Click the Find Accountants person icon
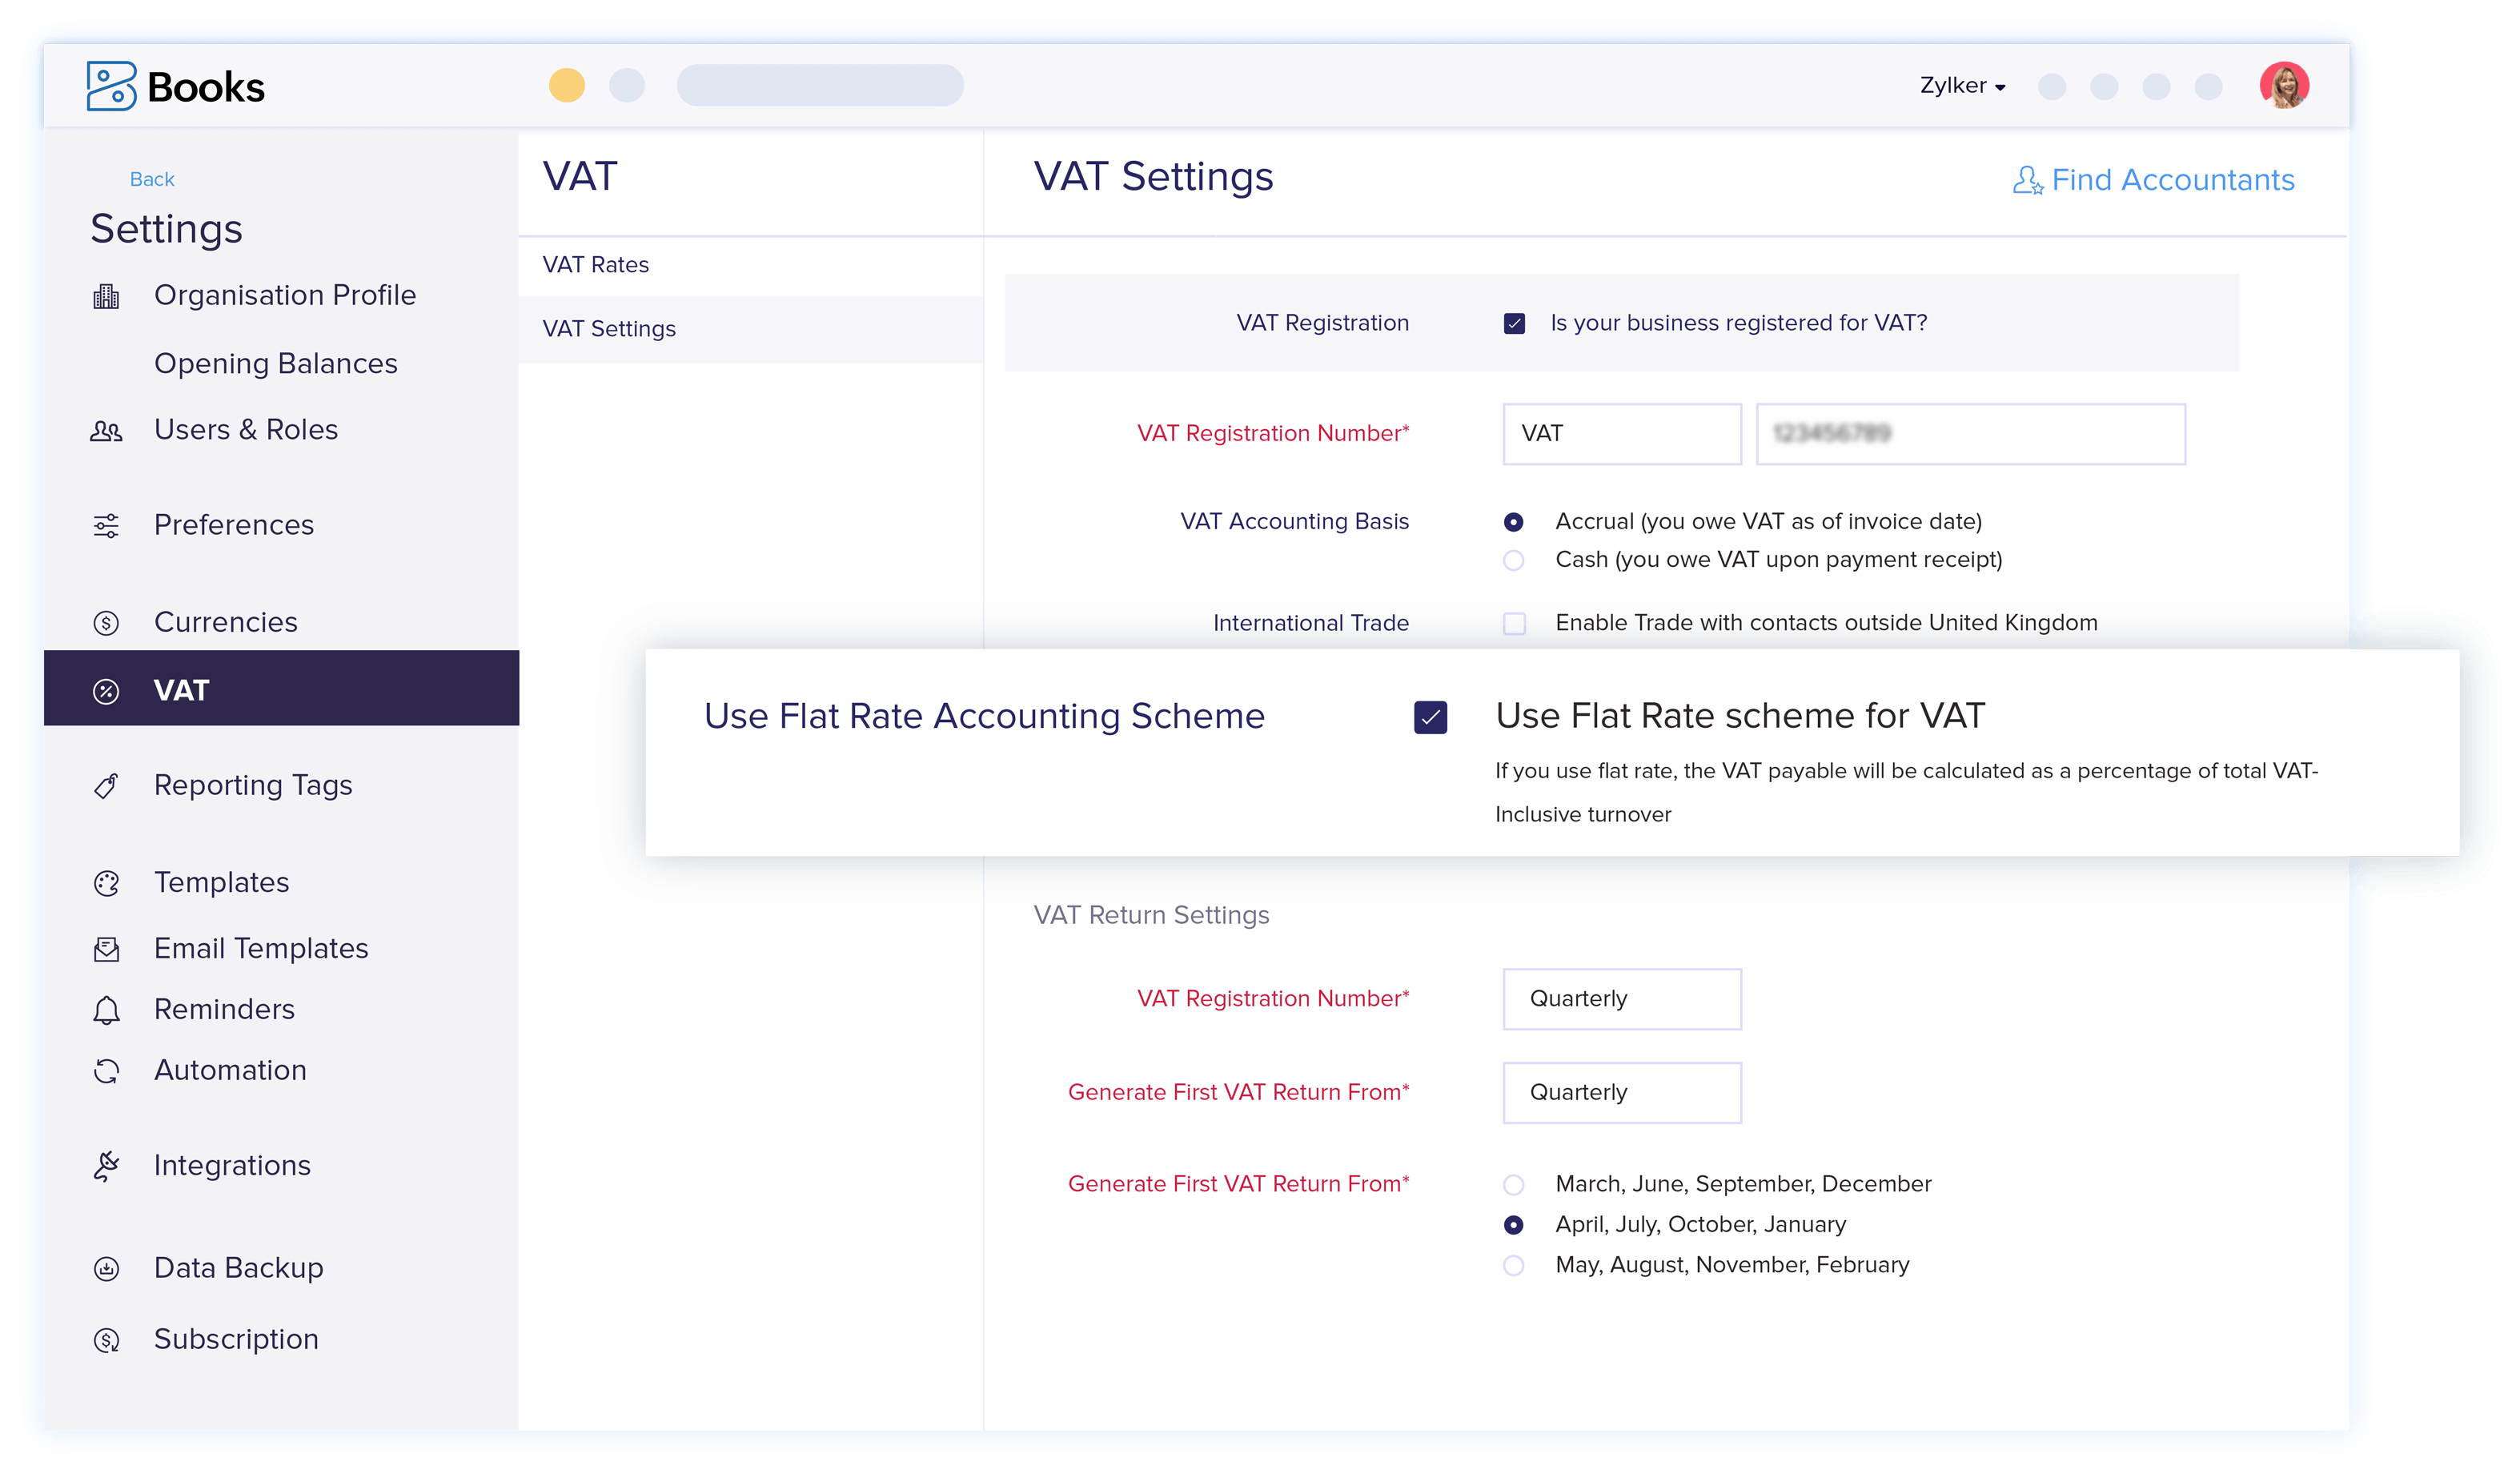This screenshot has height=1474, width=2520. point(2028,180)
